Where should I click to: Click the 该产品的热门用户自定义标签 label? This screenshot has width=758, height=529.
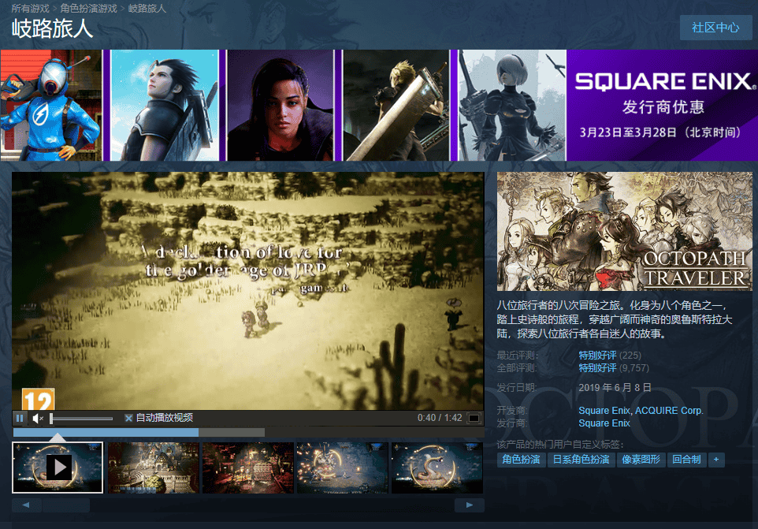point(560,445)
